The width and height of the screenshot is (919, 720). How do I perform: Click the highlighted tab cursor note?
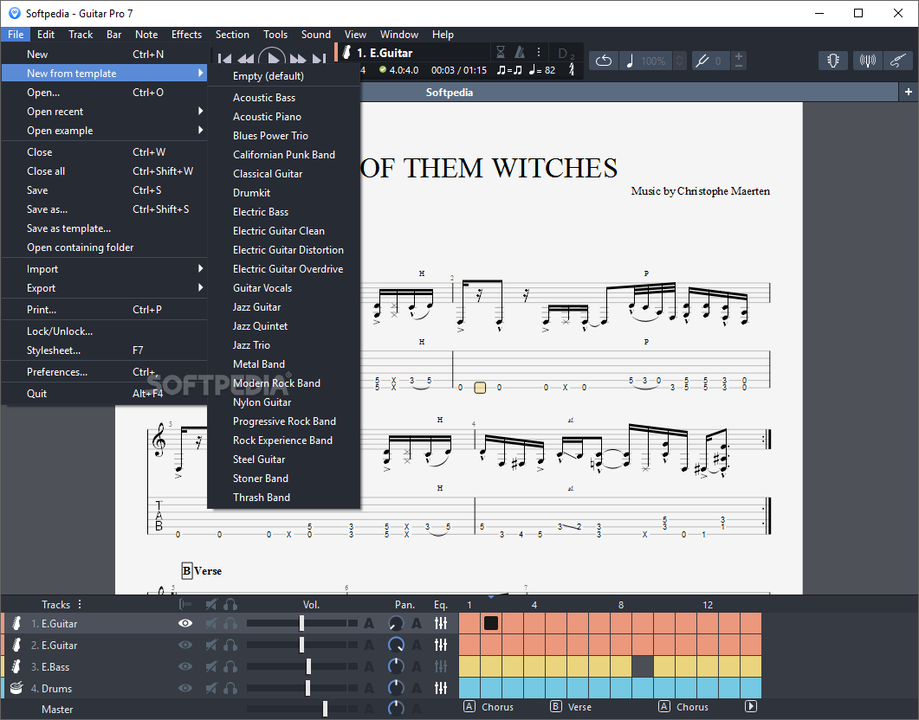coord(480,387)
